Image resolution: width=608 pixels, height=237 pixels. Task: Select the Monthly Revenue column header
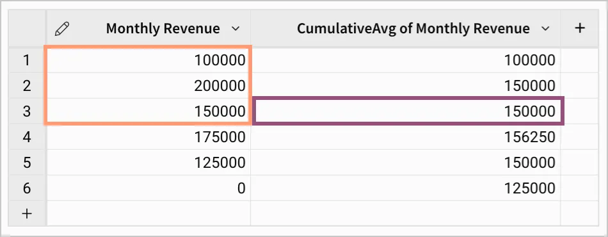[149, 28]
